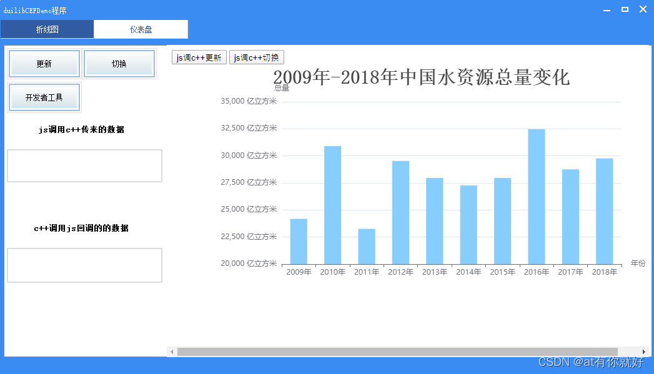Click the js调c++切换 button

[256, 57]
